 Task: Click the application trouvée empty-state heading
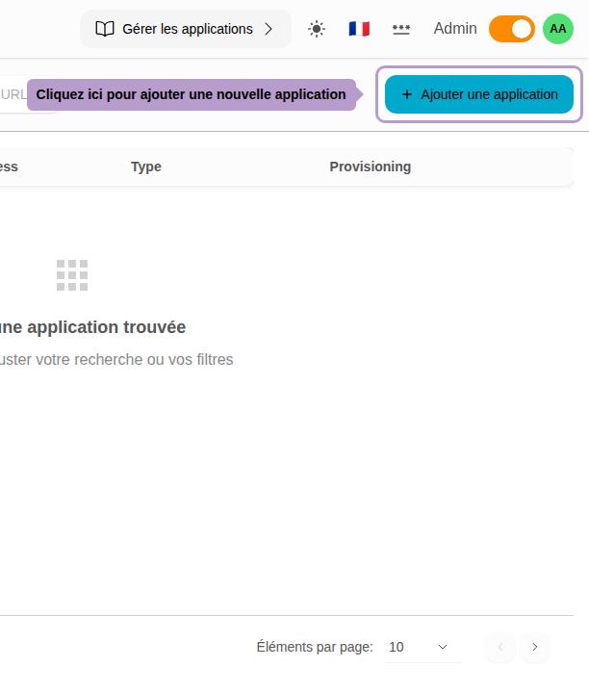click(92, 327)
